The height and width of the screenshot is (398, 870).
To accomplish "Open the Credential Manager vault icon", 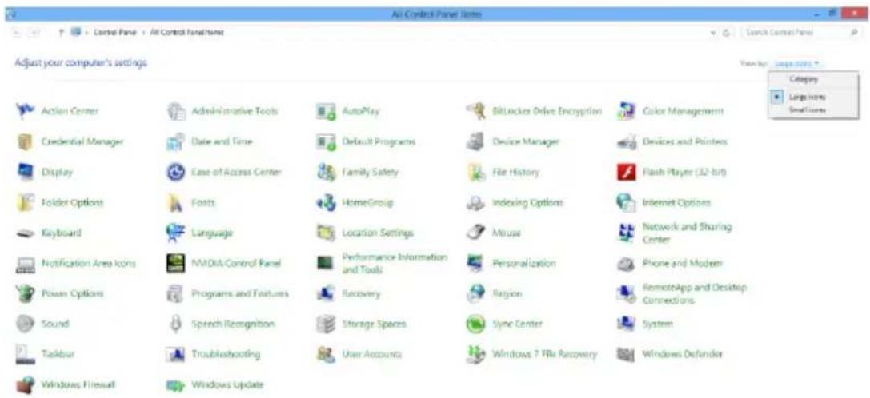I will tap(26, 142).
